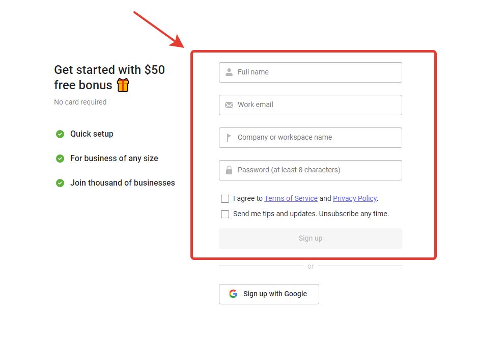Click the No card required text

tap(80, 102)
